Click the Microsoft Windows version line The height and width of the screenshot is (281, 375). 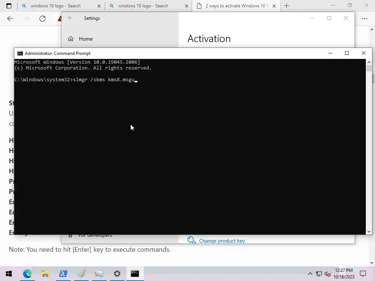77,62
